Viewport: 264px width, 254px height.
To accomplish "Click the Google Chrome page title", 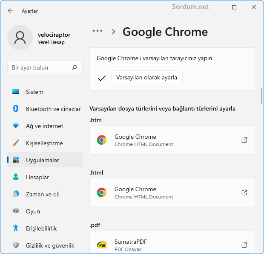I will [x=165, y=32].
